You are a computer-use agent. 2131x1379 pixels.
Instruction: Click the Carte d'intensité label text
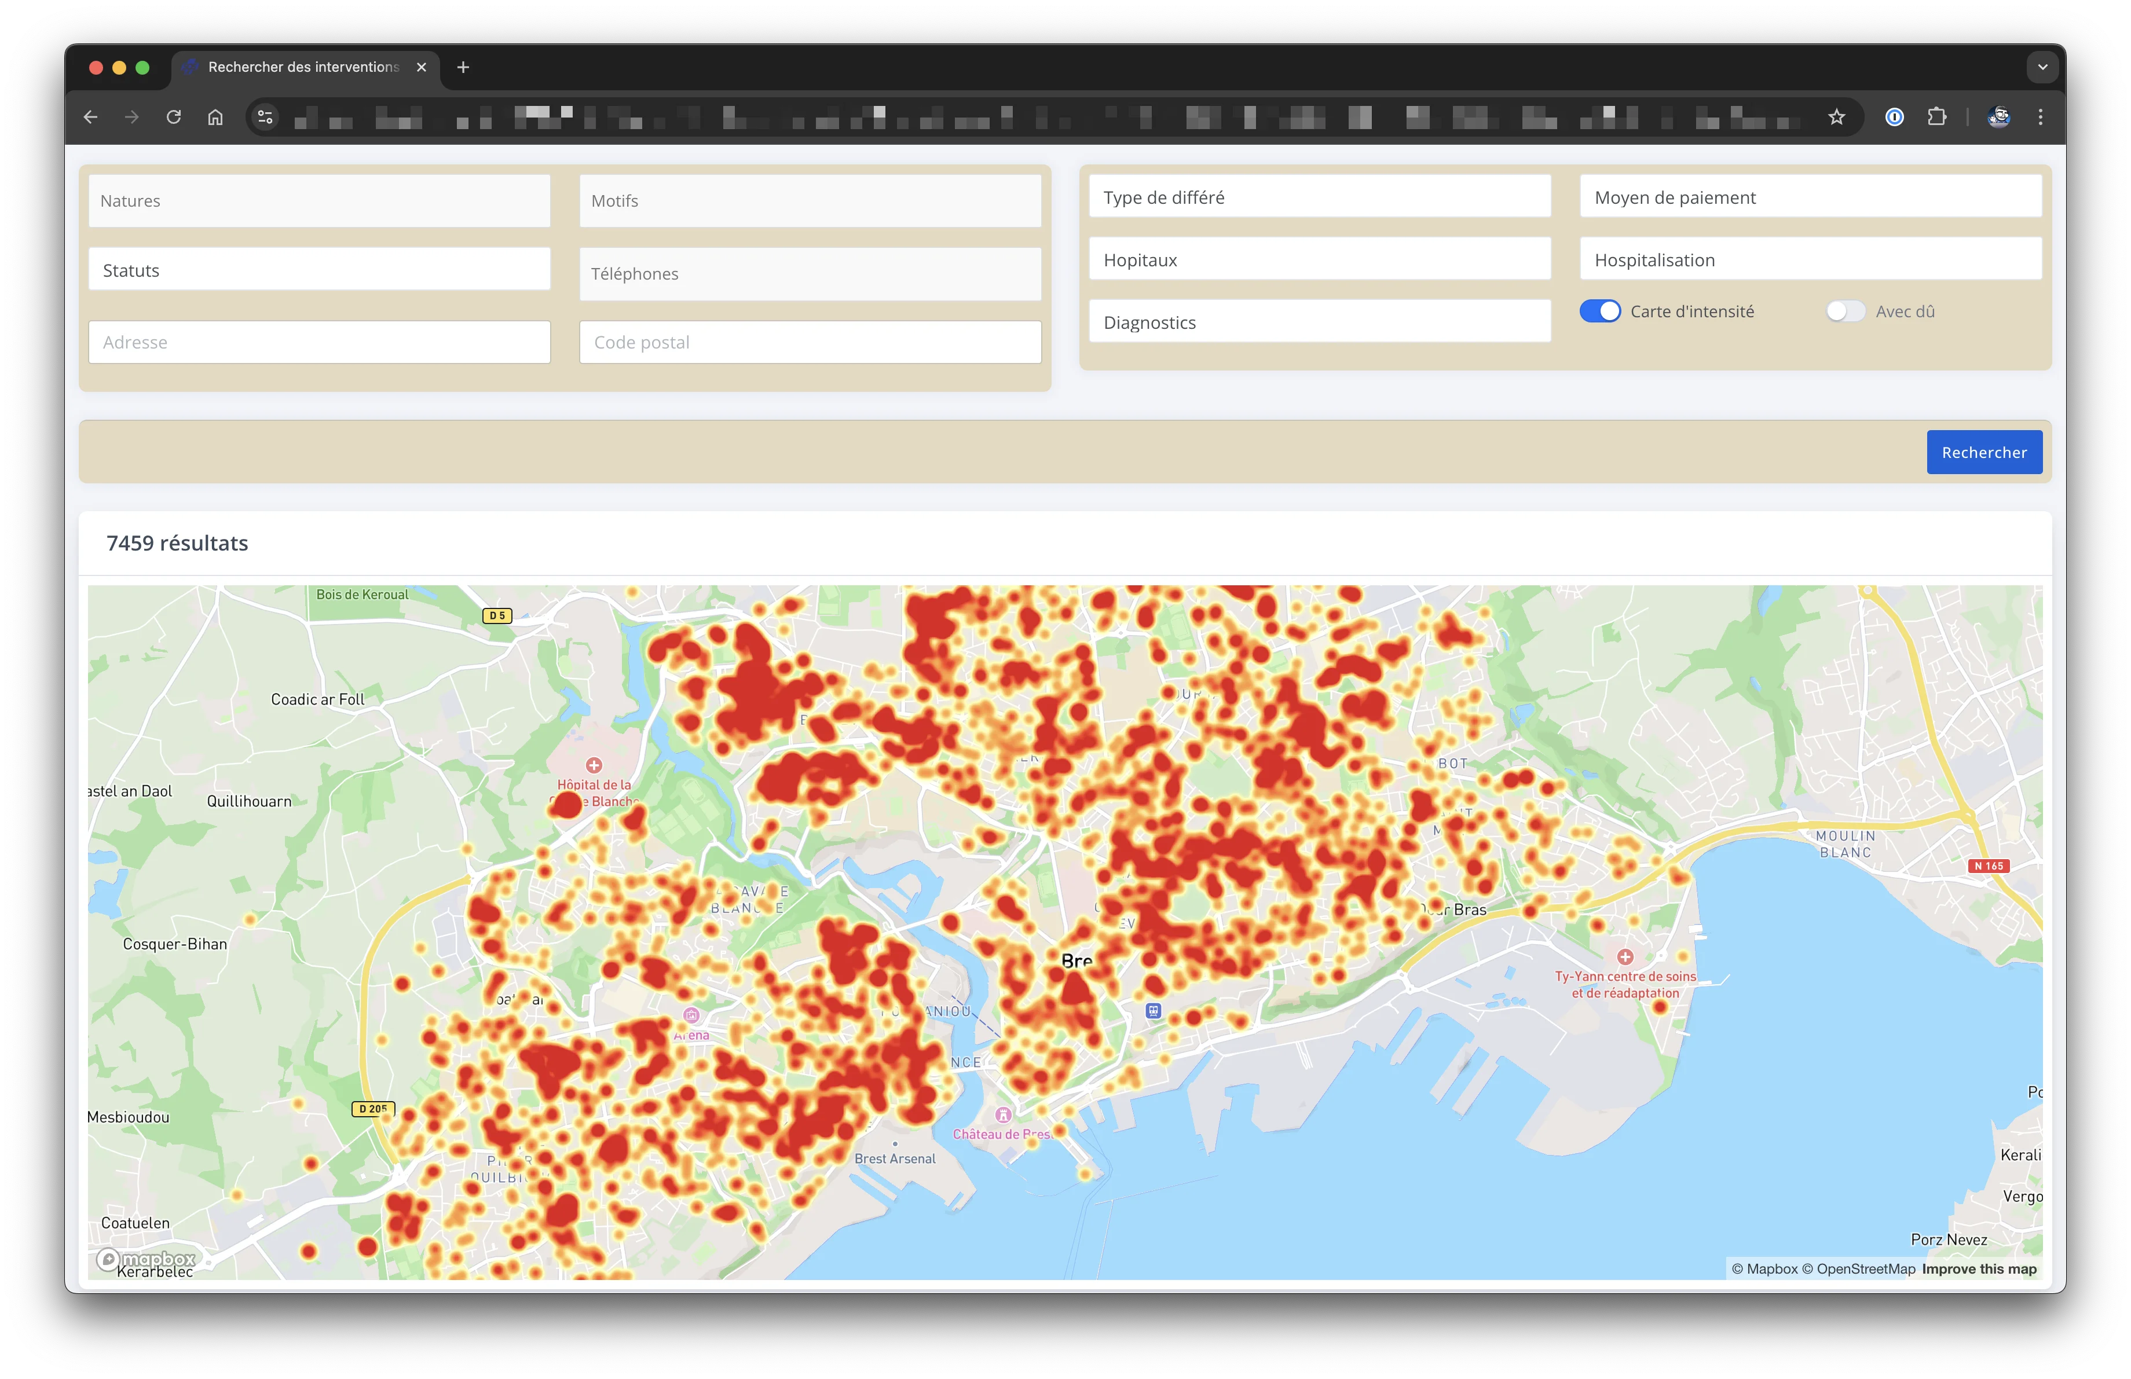click(x=1692, y=311)
